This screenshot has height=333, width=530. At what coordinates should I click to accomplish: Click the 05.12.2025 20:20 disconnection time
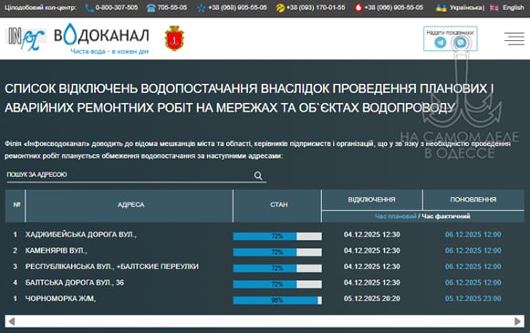tap(372, 298)
